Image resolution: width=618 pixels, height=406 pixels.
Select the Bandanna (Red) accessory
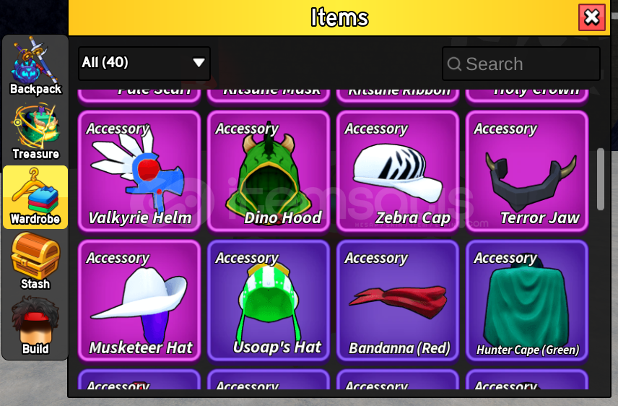pos(398,301)
